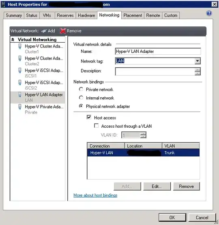Select Hyper-V iSCSI Adapter iSCSI2 item
The width and height of the screenshot is (219, 225).
point(38,85)
